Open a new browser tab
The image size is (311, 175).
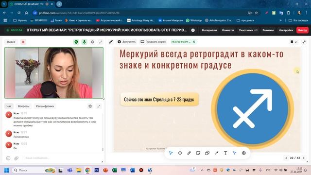coord(59,4)
